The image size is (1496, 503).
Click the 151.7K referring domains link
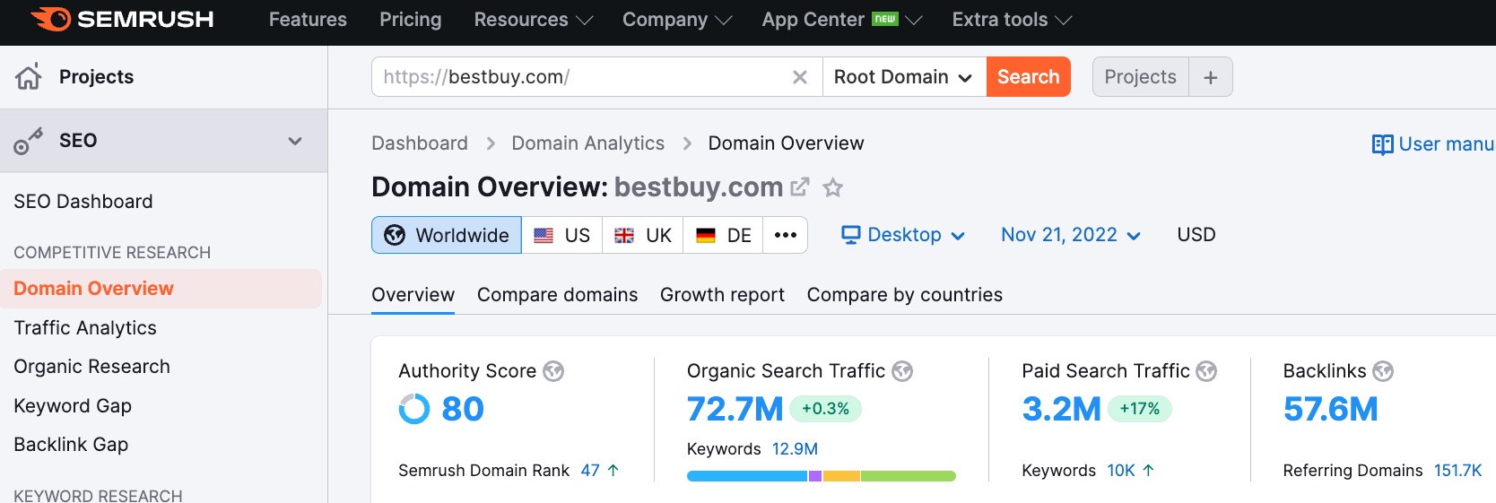point(1458,471)
